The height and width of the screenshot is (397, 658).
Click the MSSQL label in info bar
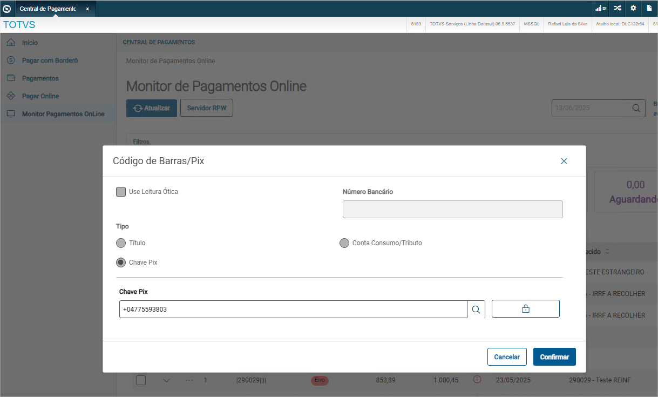532,24
